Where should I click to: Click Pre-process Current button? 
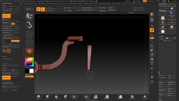point(11,26)
